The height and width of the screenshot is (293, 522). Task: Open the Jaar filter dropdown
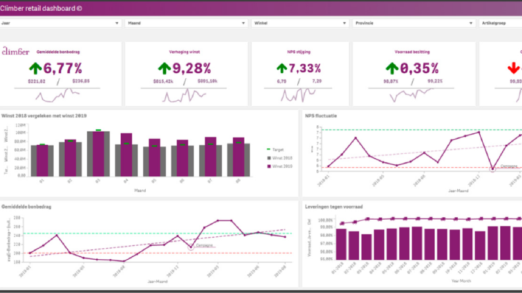(60, 23)
